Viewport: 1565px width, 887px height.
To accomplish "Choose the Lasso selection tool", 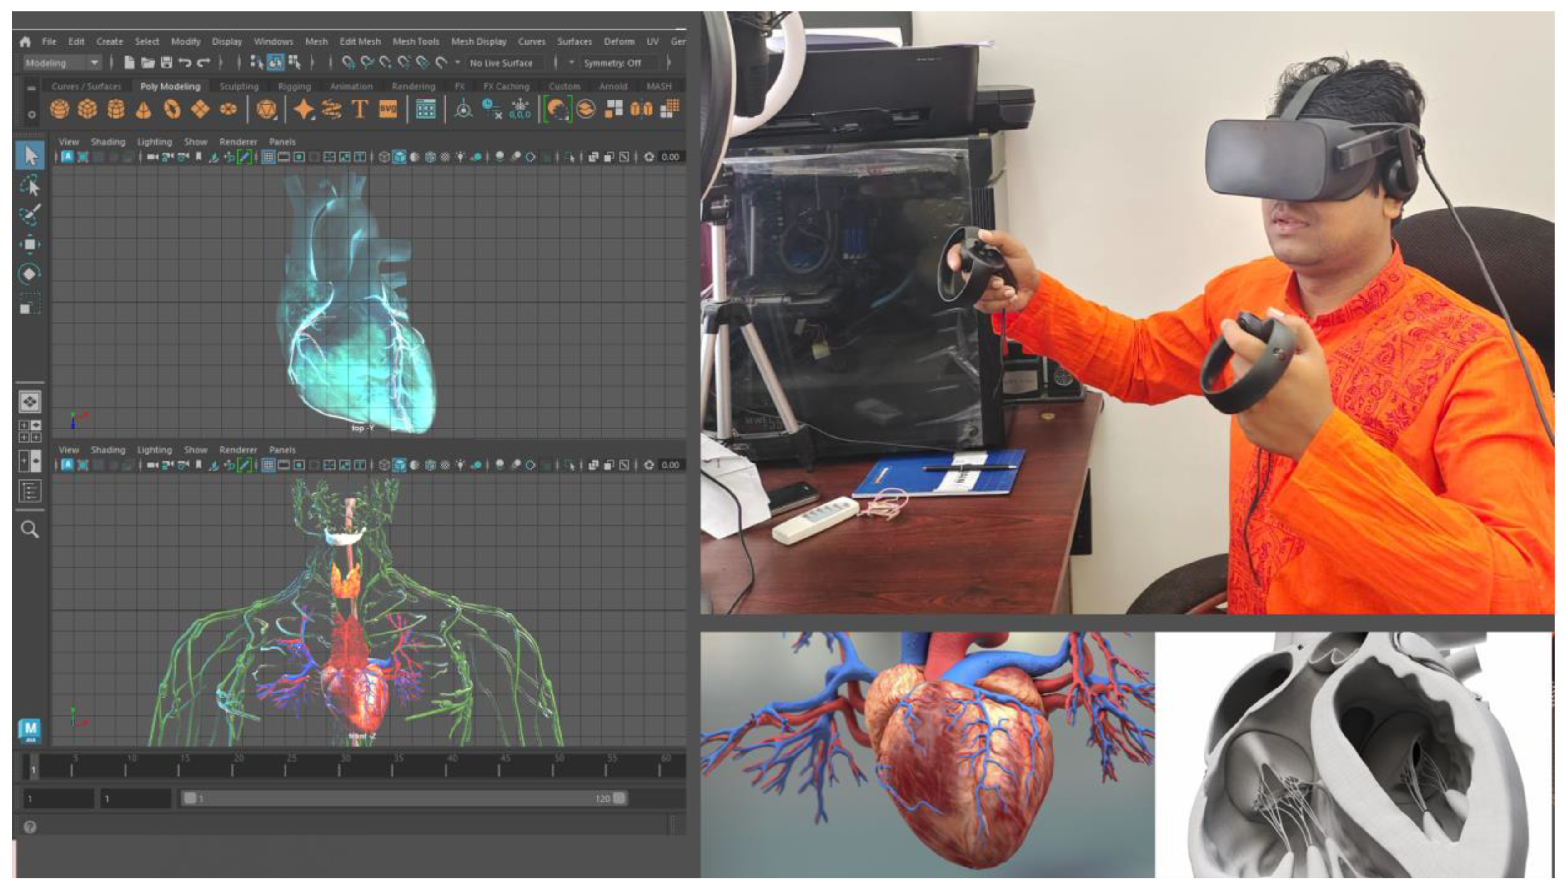I will tap(30, 186).
